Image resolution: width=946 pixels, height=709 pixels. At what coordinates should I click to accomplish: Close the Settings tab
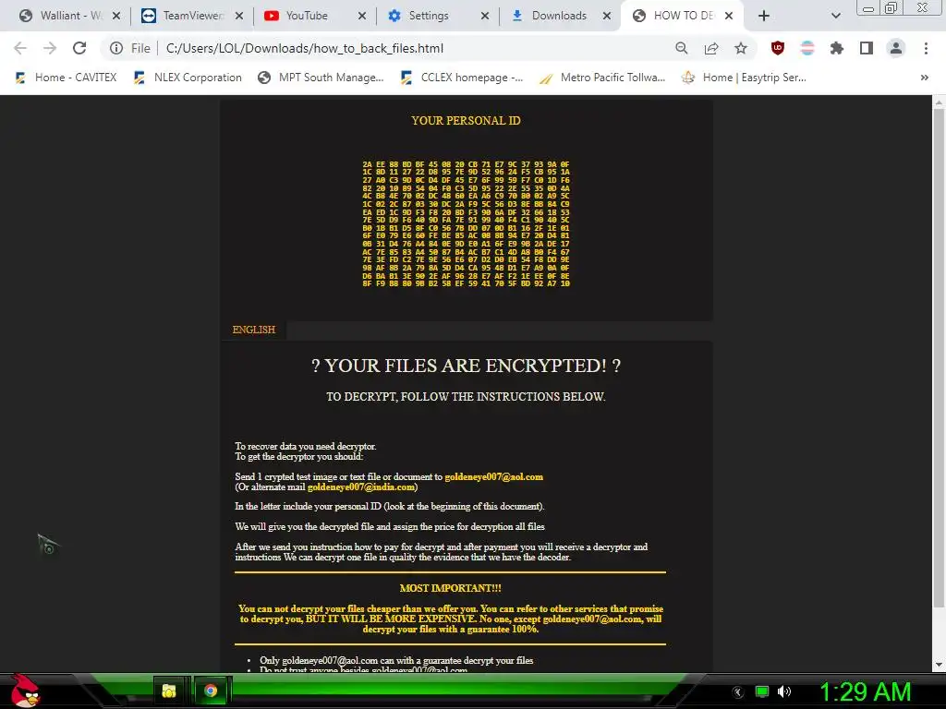(485, 16)
